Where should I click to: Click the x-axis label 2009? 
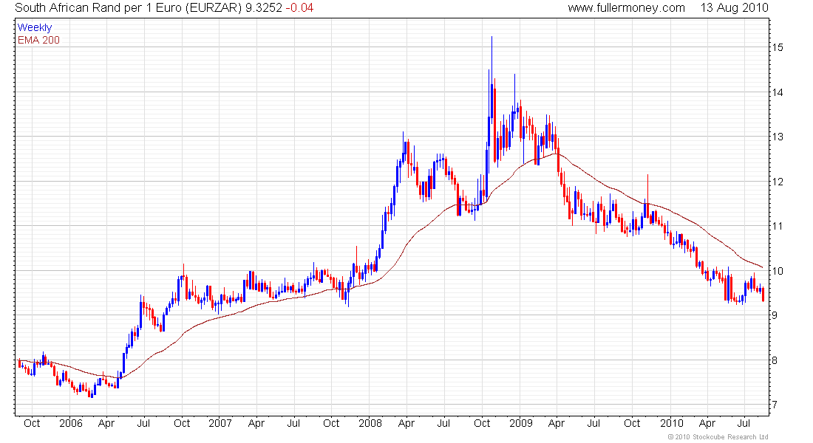520,423
